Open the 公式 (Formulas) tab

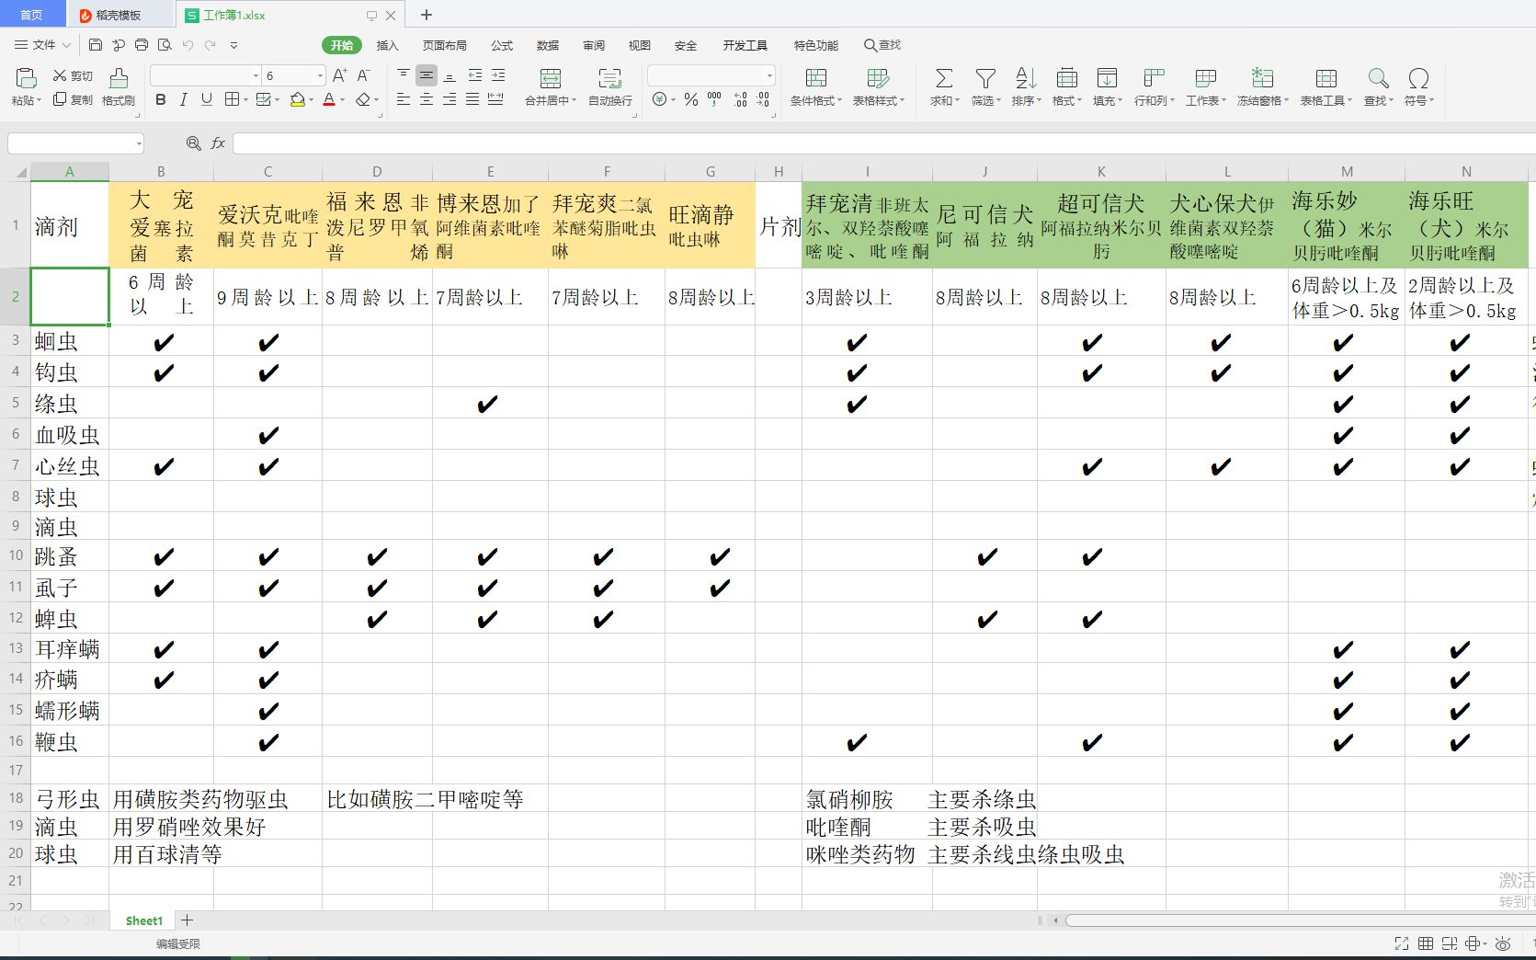click(502, 45)
